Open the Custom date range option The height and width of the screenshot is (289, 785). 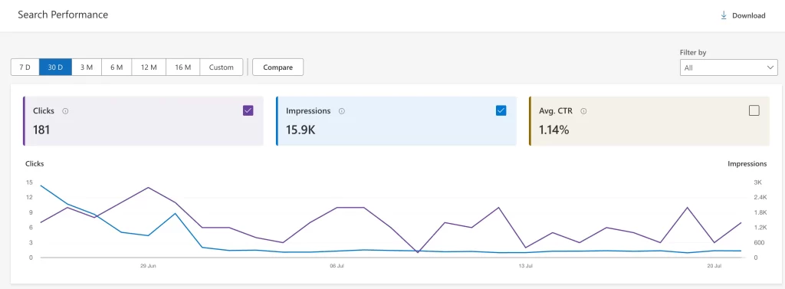pyautogui.click(x=222, y=67)
